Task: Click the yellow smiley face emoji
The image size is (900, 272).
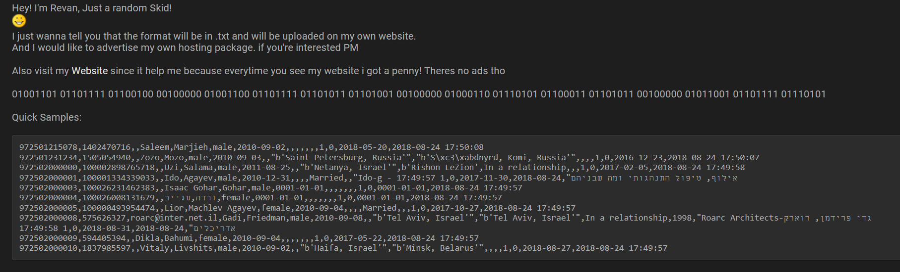Action: click(19, 21)
